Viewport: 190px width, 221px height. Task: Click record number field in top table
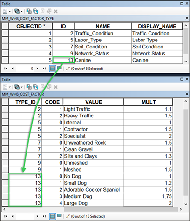25,69
